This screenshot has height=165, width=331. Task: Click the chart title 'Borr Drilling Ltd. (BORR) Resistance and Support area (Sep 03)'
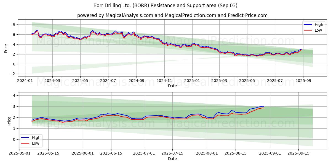(165, 5)
